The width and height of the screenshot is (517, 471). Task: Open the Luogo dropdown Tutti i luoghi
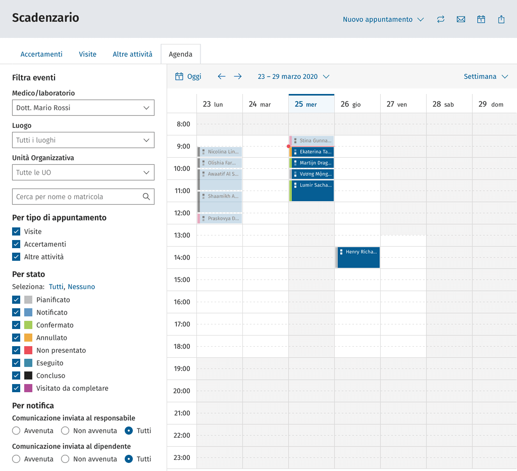[x=83, y=140]
